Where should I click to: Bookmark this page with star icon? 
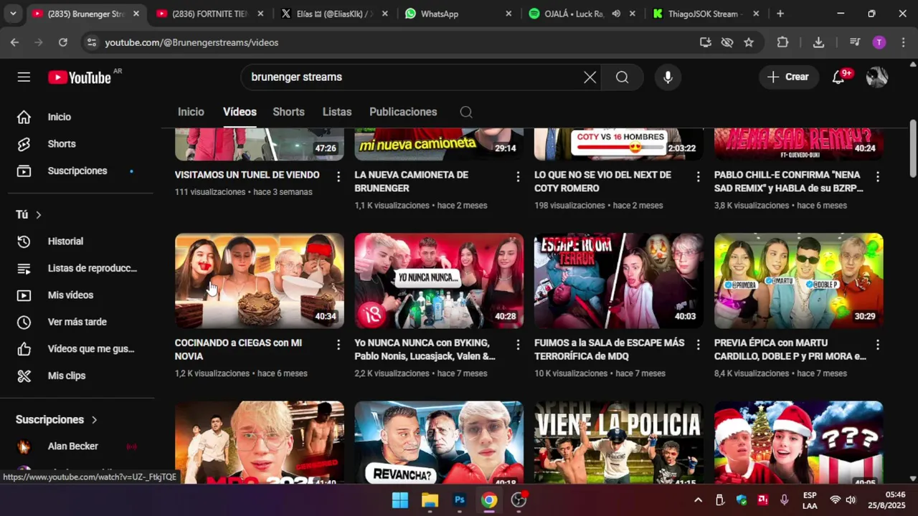click(x=749, y=42)
